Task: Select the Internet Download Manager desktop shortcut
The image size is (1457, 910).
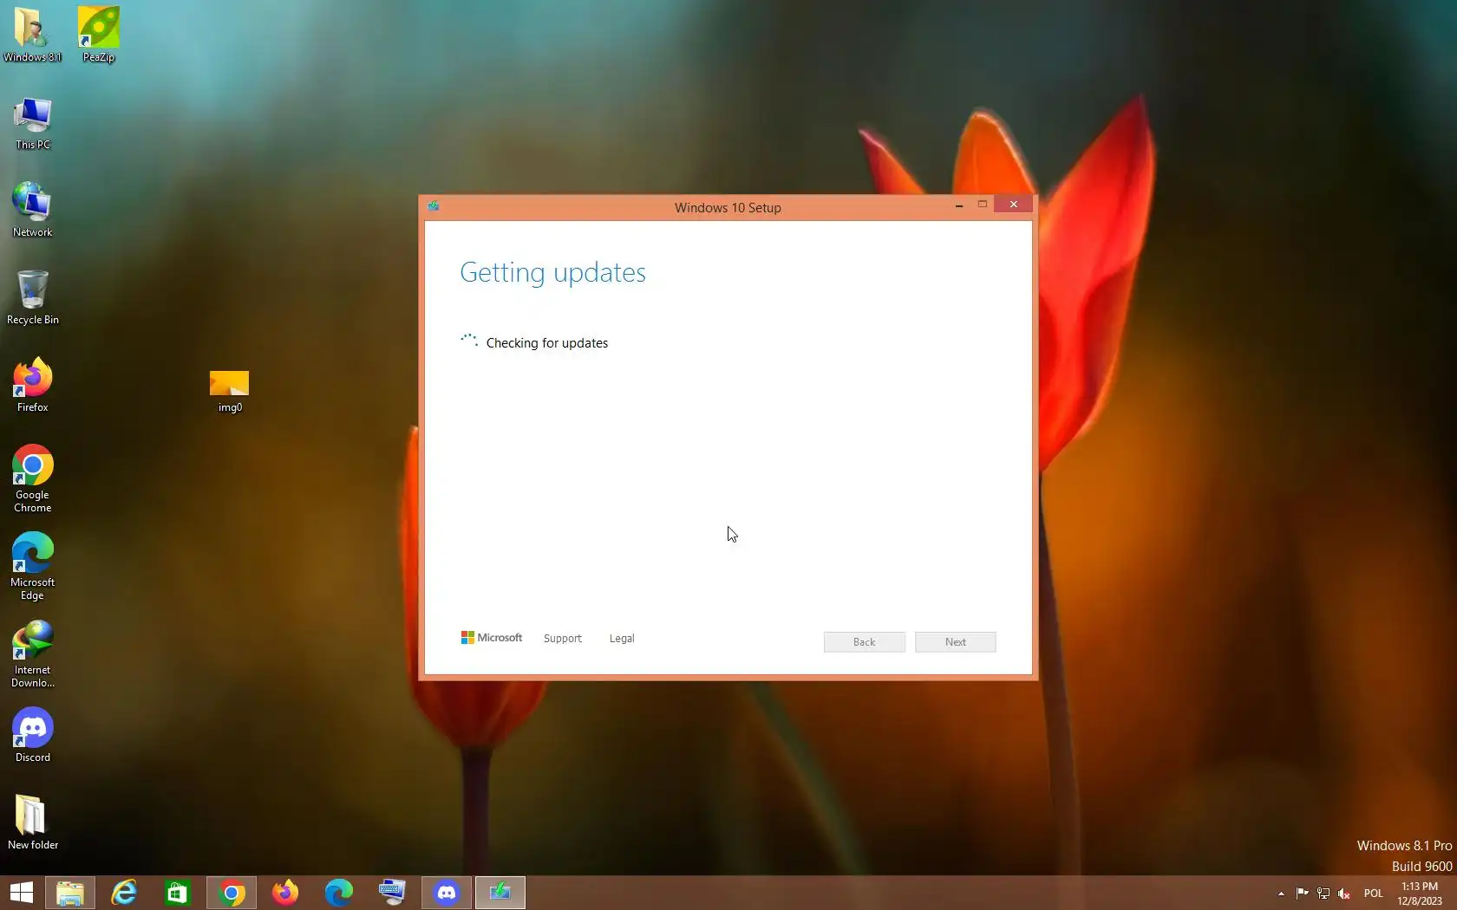Action: [x=32, y=654]
